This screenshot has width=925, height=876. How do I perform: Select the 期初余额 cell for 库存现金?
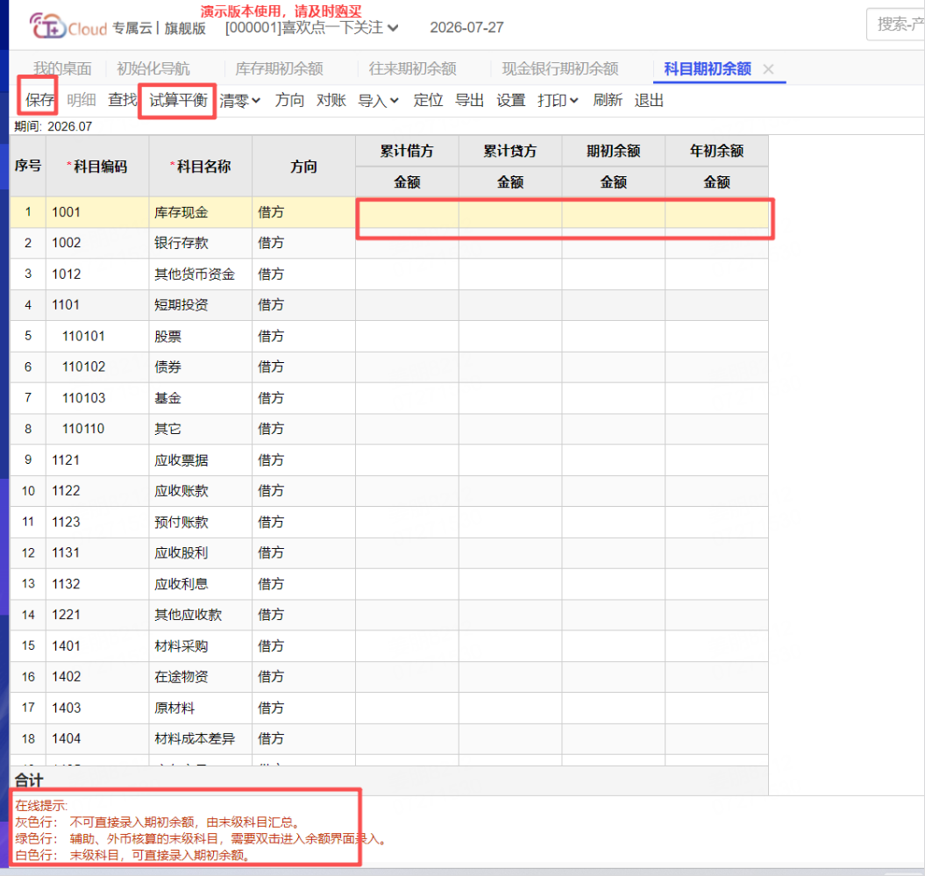tap(614, 212)
